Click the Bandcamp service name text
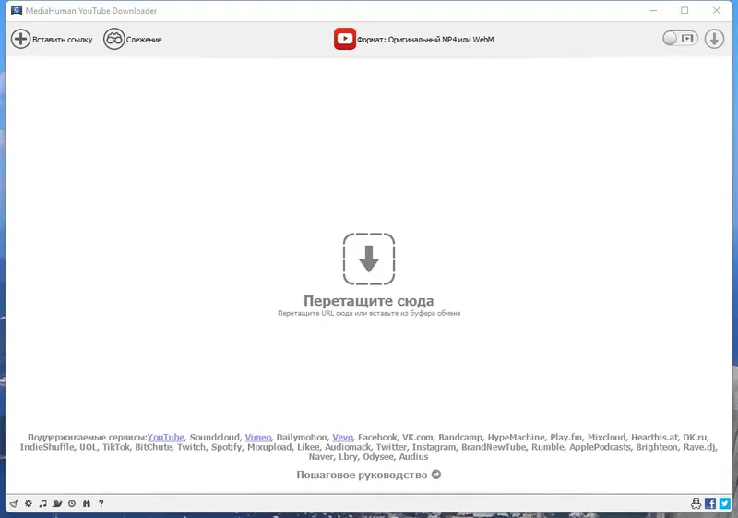The image size is (738, 518). (459, 437)
